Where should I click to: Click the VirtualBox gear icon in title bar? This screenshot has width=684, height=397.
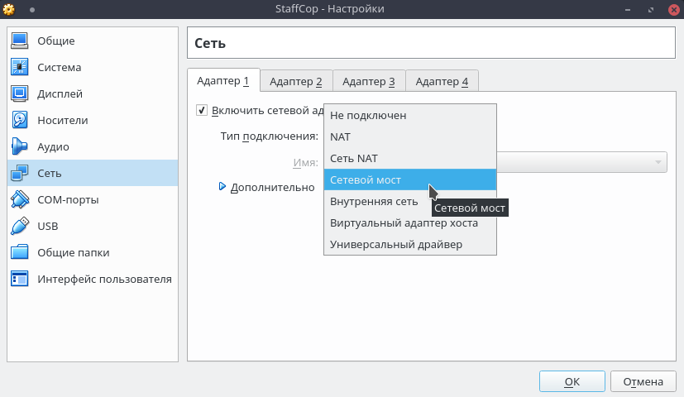[9, 9]
